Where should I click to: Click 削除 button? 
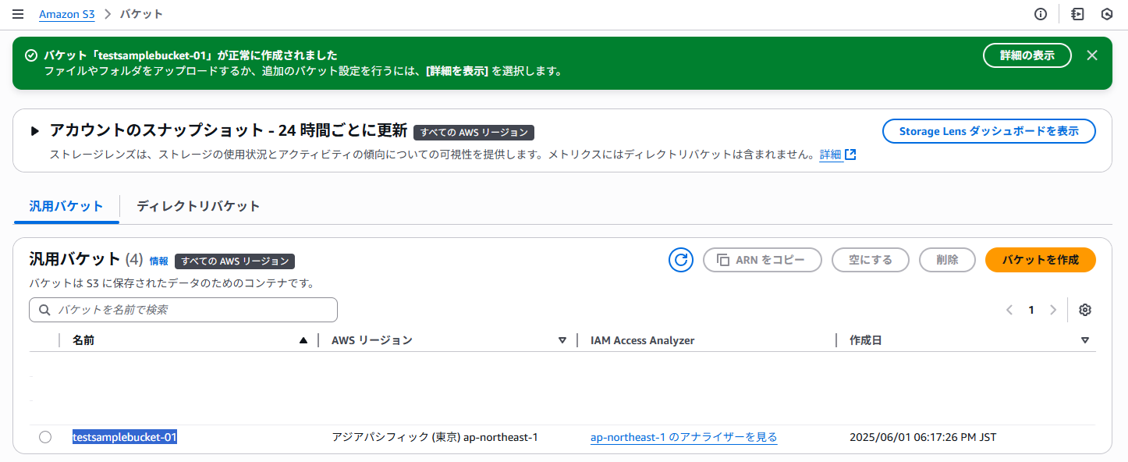pyautogui.click(x=948, y=260)
